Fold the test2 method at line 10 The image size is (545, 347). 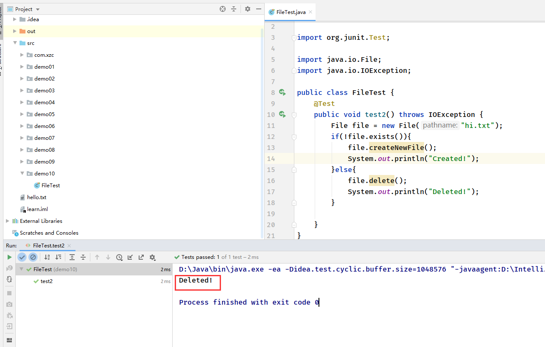pyautogui.click(x=293, y=114)
